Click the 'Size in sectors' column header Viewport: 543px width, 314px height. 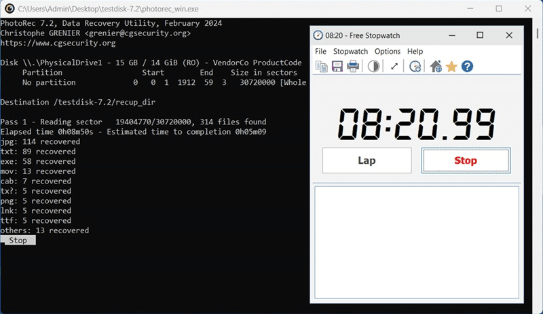(x=264, y=73)
